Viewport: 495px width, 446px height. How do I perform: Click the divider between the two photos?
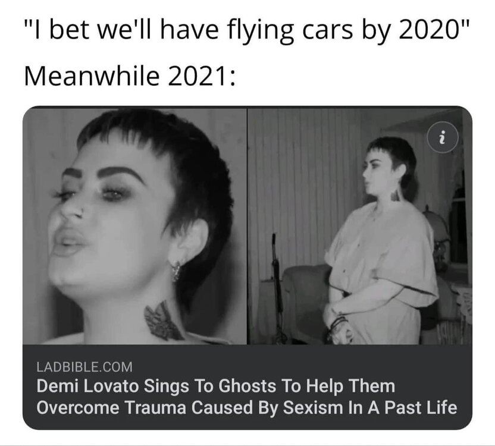pos(247,226)
